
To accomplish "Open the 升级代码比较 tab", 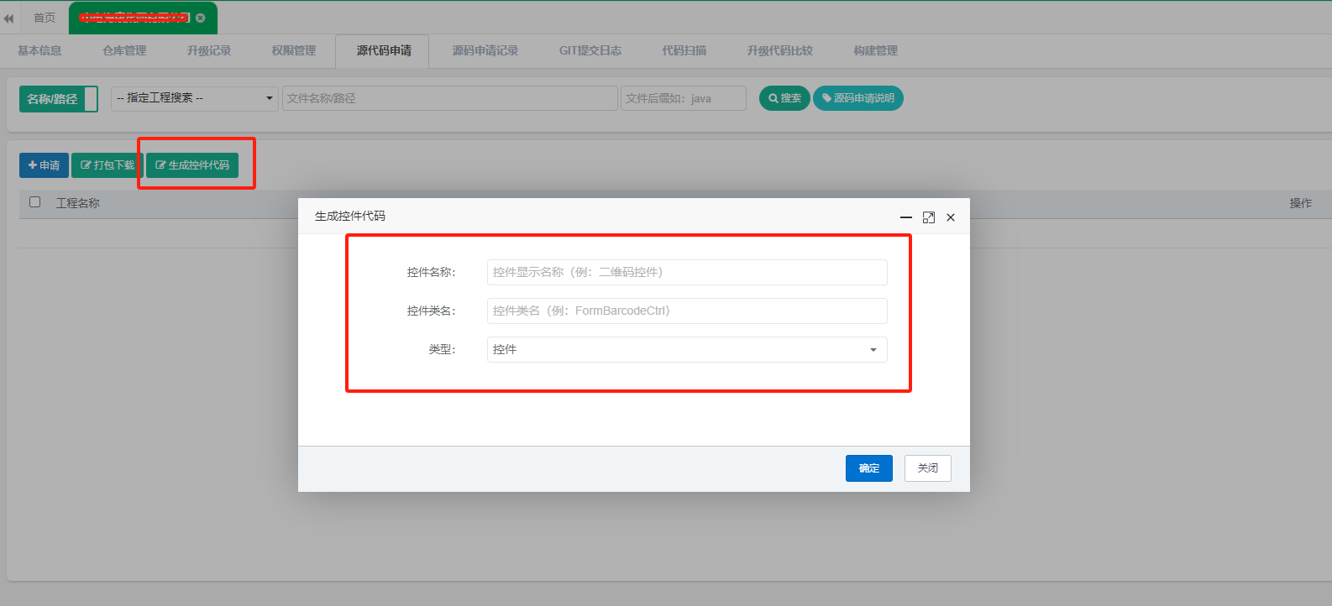I will (780, 51).
